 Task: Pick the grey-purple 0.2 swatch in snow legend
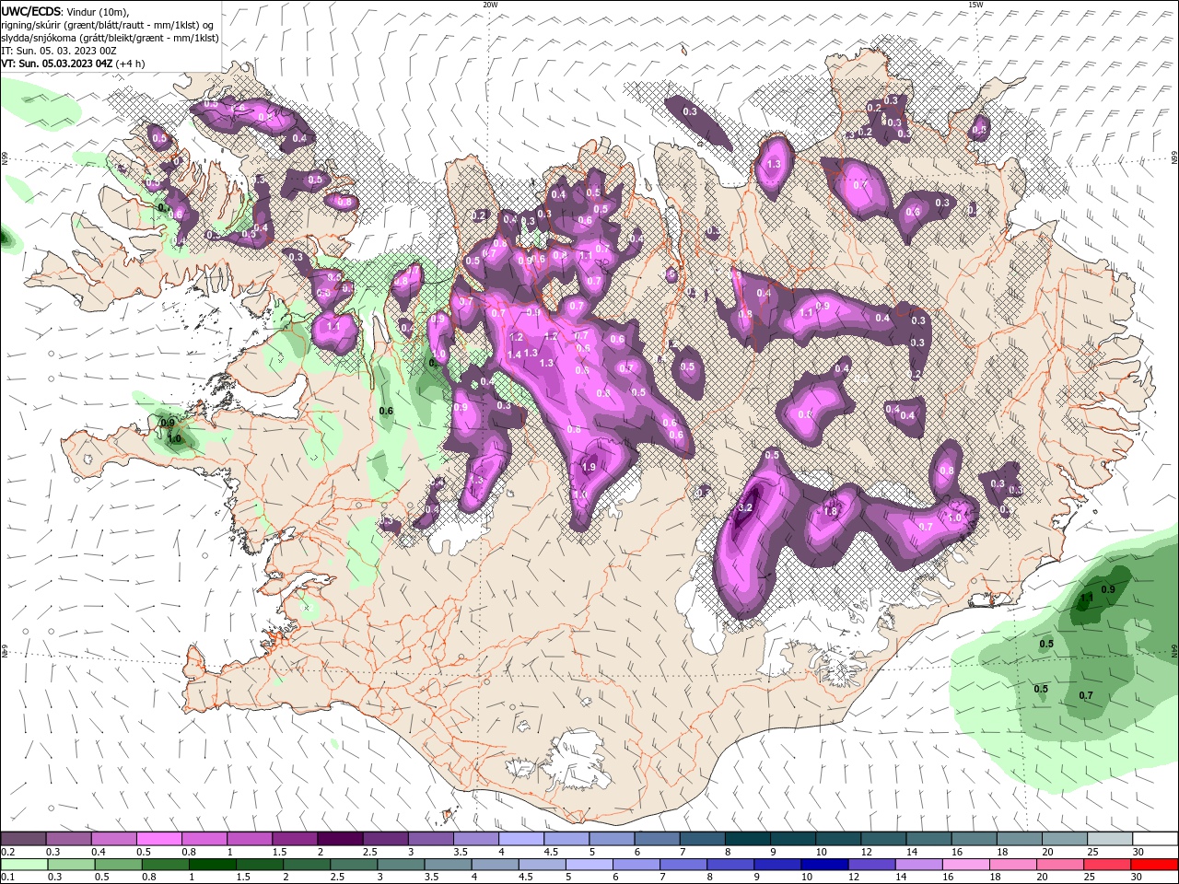pyautogui.click(x=24, y=839)
